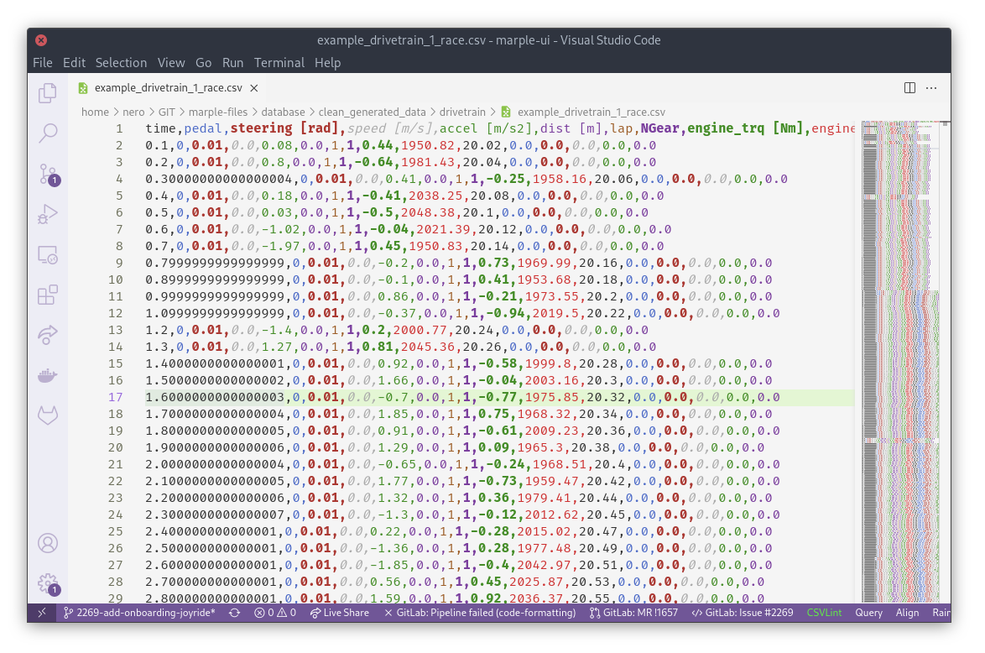The height and width of the screenshot is (653, 985).
Task: Open the Search view in activity bar
Action: point(48,133)
